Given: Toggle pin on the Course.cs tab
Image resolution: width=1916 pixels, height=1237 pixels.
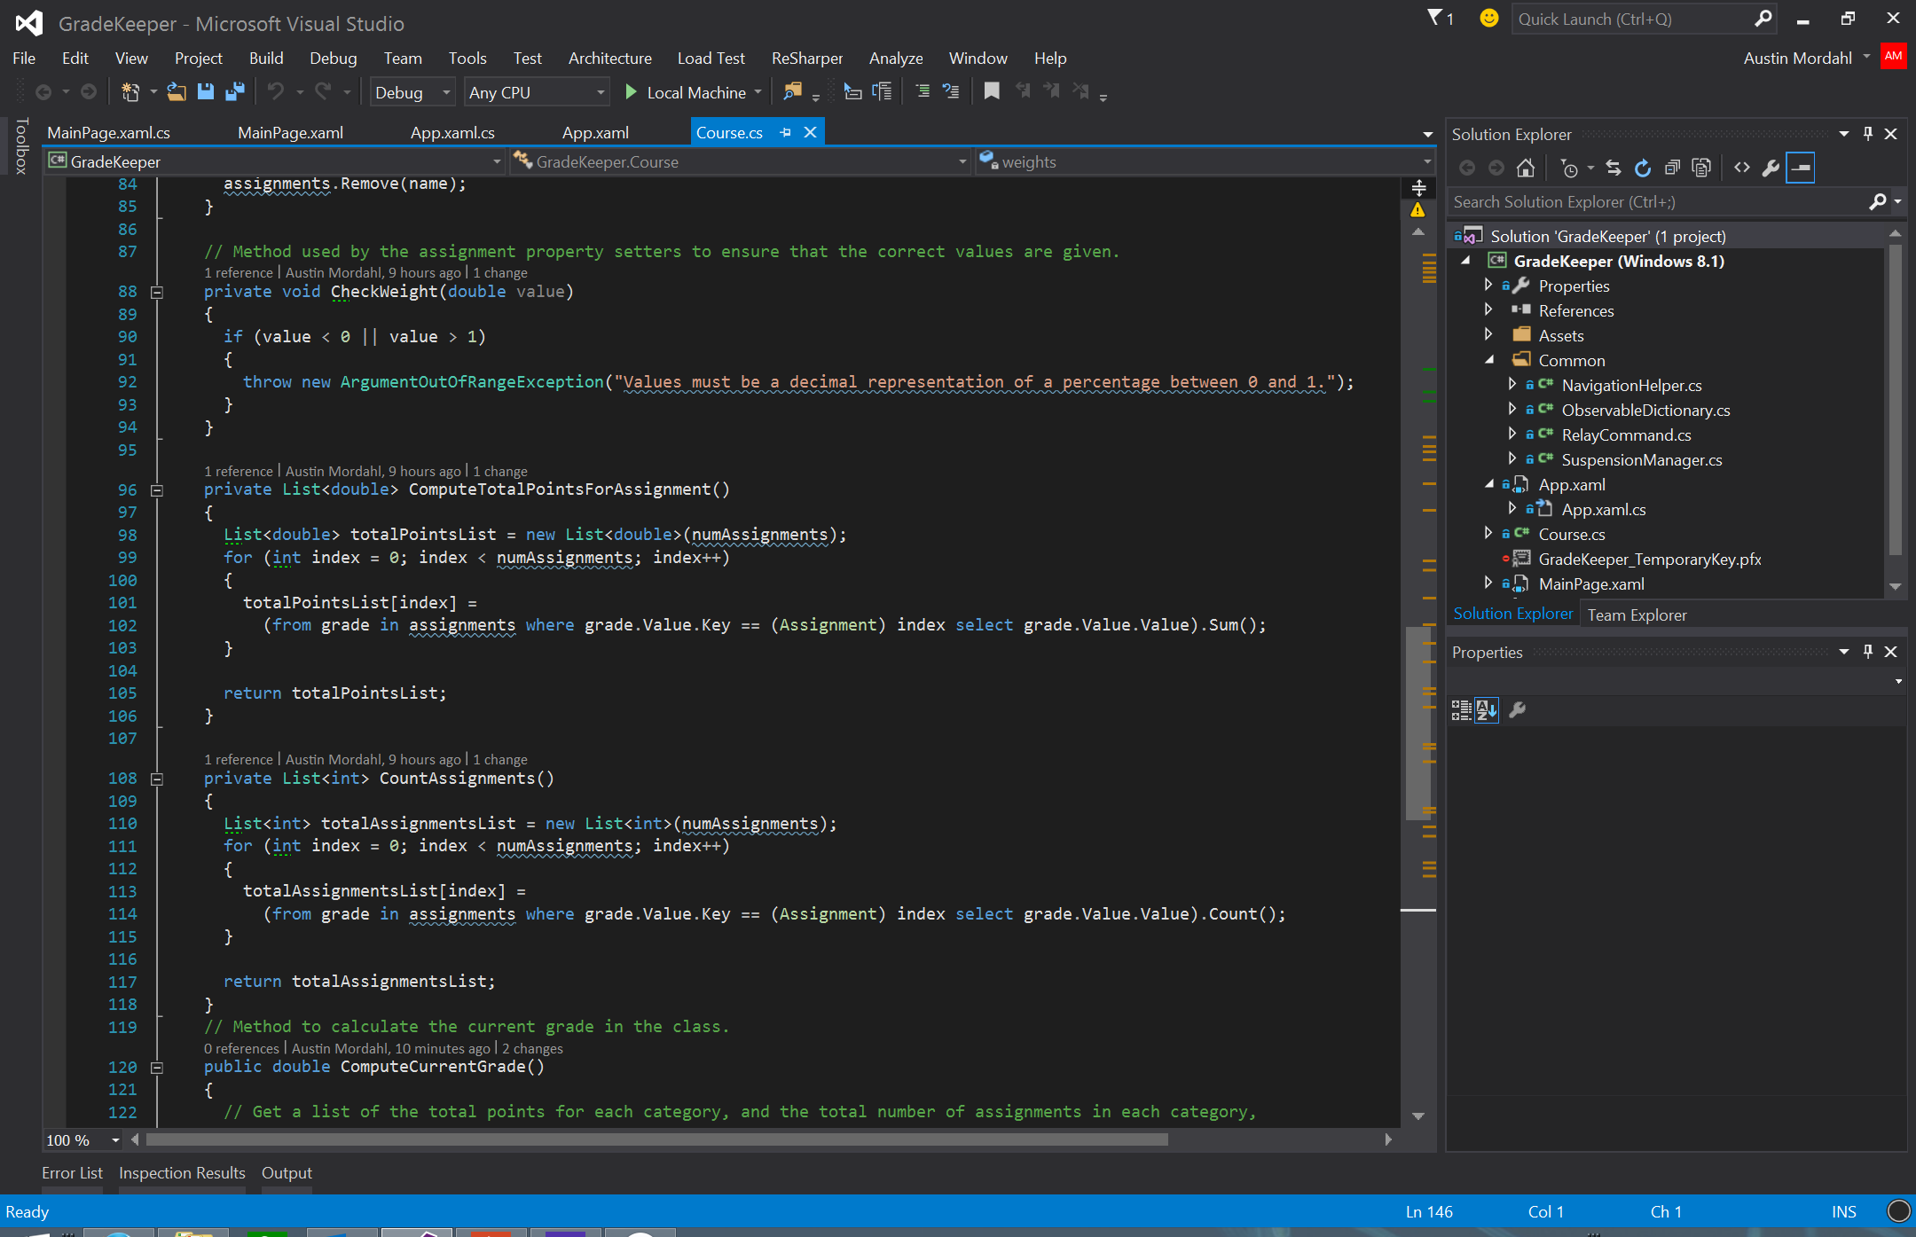Looking at the screenshot, I should point(785,133).
